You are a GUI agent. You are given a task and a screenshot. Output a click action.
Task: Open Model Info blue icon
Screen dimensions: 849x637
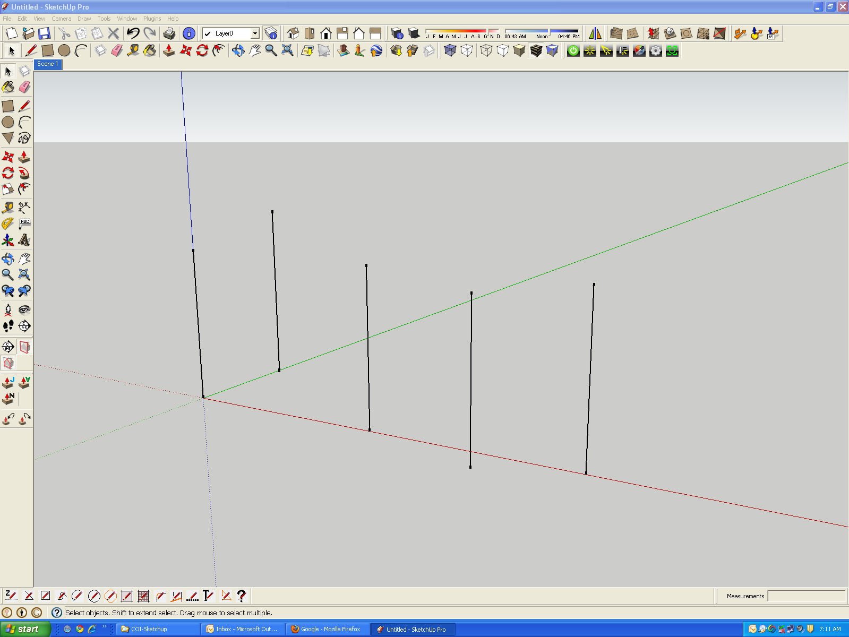[x=188, y=33]
